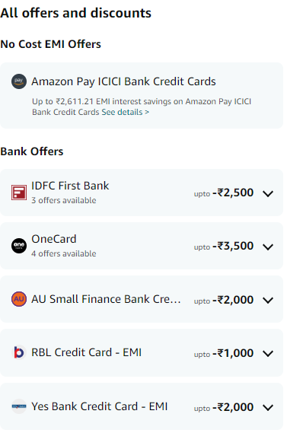Image resolution: width=287 pixels, height=433 pixels.
Task: Expand Yes Bank Credit Card EMI chevron
Action: pyautogui.click(x=268, y=407)
